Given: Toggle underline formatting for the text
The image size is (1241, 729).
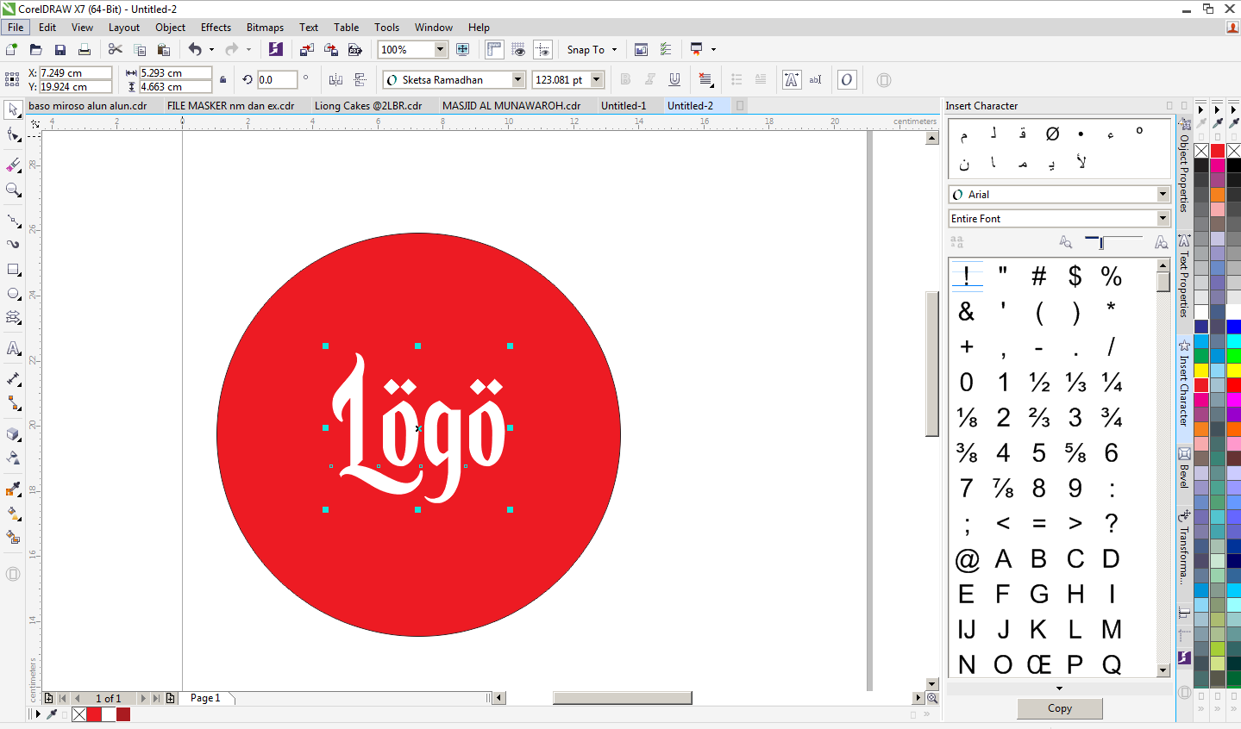Looking at the screenshot, I should click(x=674, y=78).
